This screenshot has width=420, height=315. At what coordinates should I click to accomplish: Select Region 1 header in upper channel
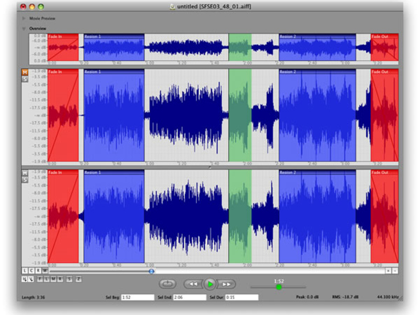(114, 72)
